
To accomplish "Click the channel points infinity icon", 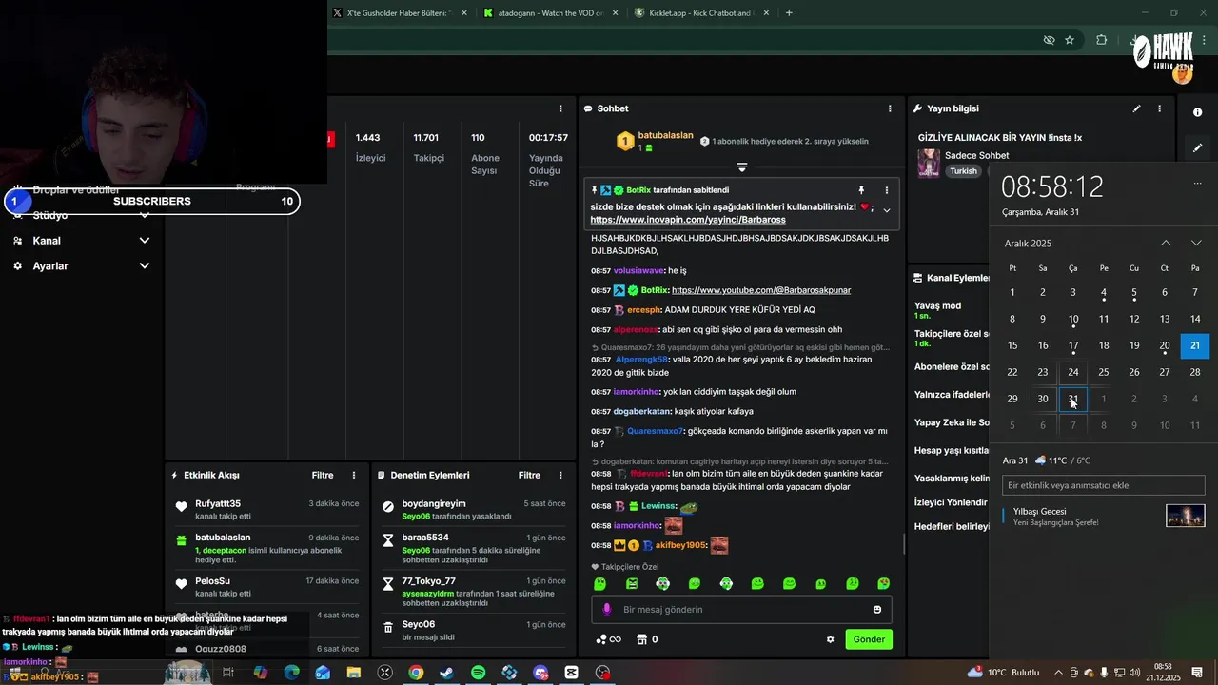I will (x=608, y=639).
